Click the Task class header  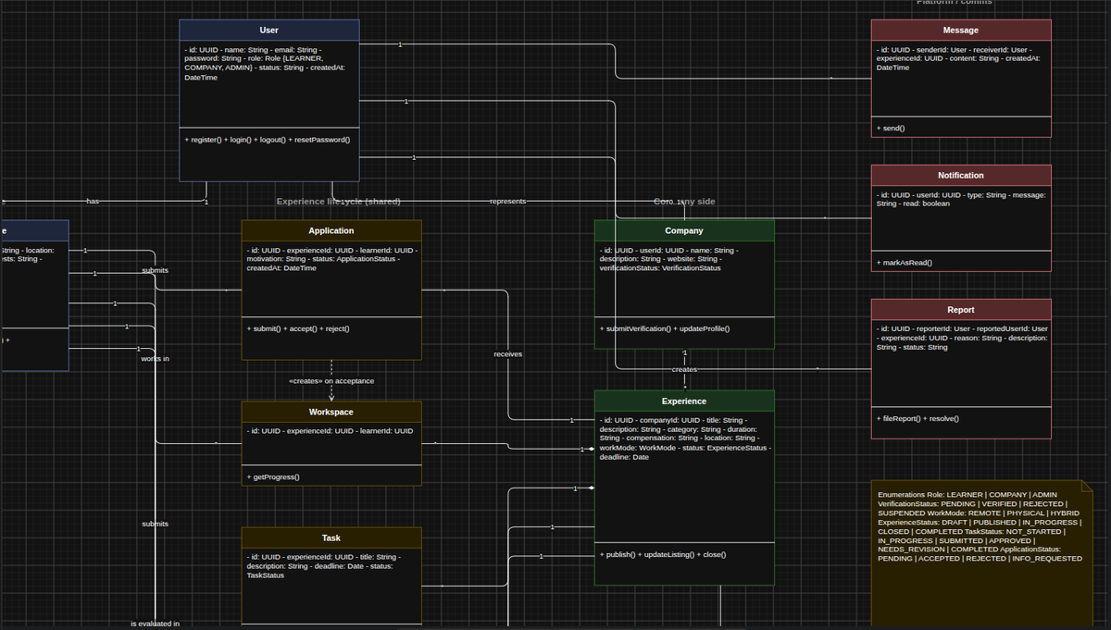click(331, 537)
